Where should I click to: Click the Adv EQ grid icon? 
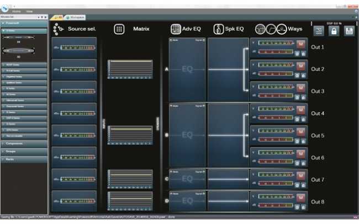pyautogui.click(x=176, y=29)
